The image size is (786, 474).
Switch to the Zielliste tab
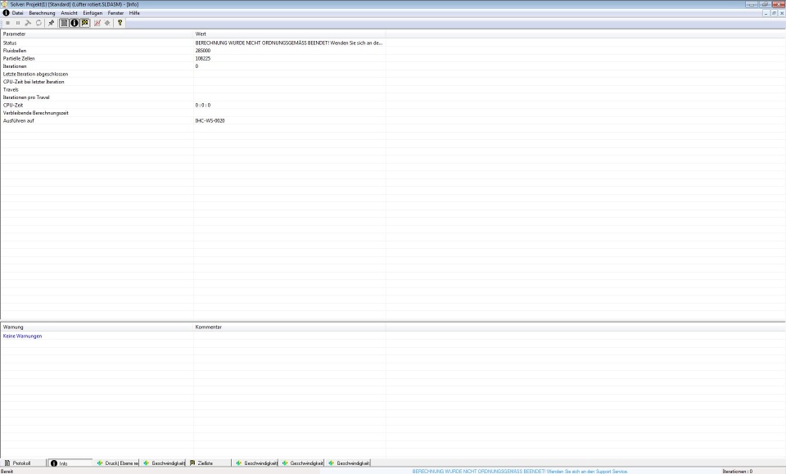(210, 463)
